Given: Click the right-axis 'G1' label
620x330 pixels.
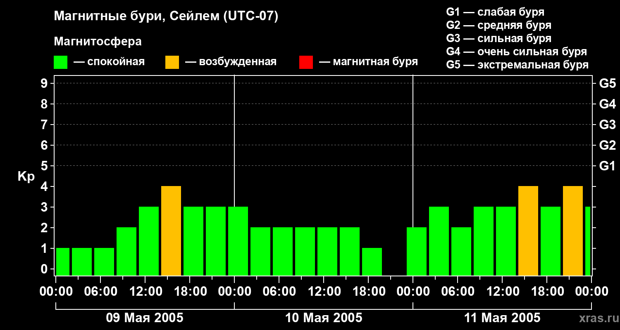Looking at the screenshot, I should tap(607, 166).
